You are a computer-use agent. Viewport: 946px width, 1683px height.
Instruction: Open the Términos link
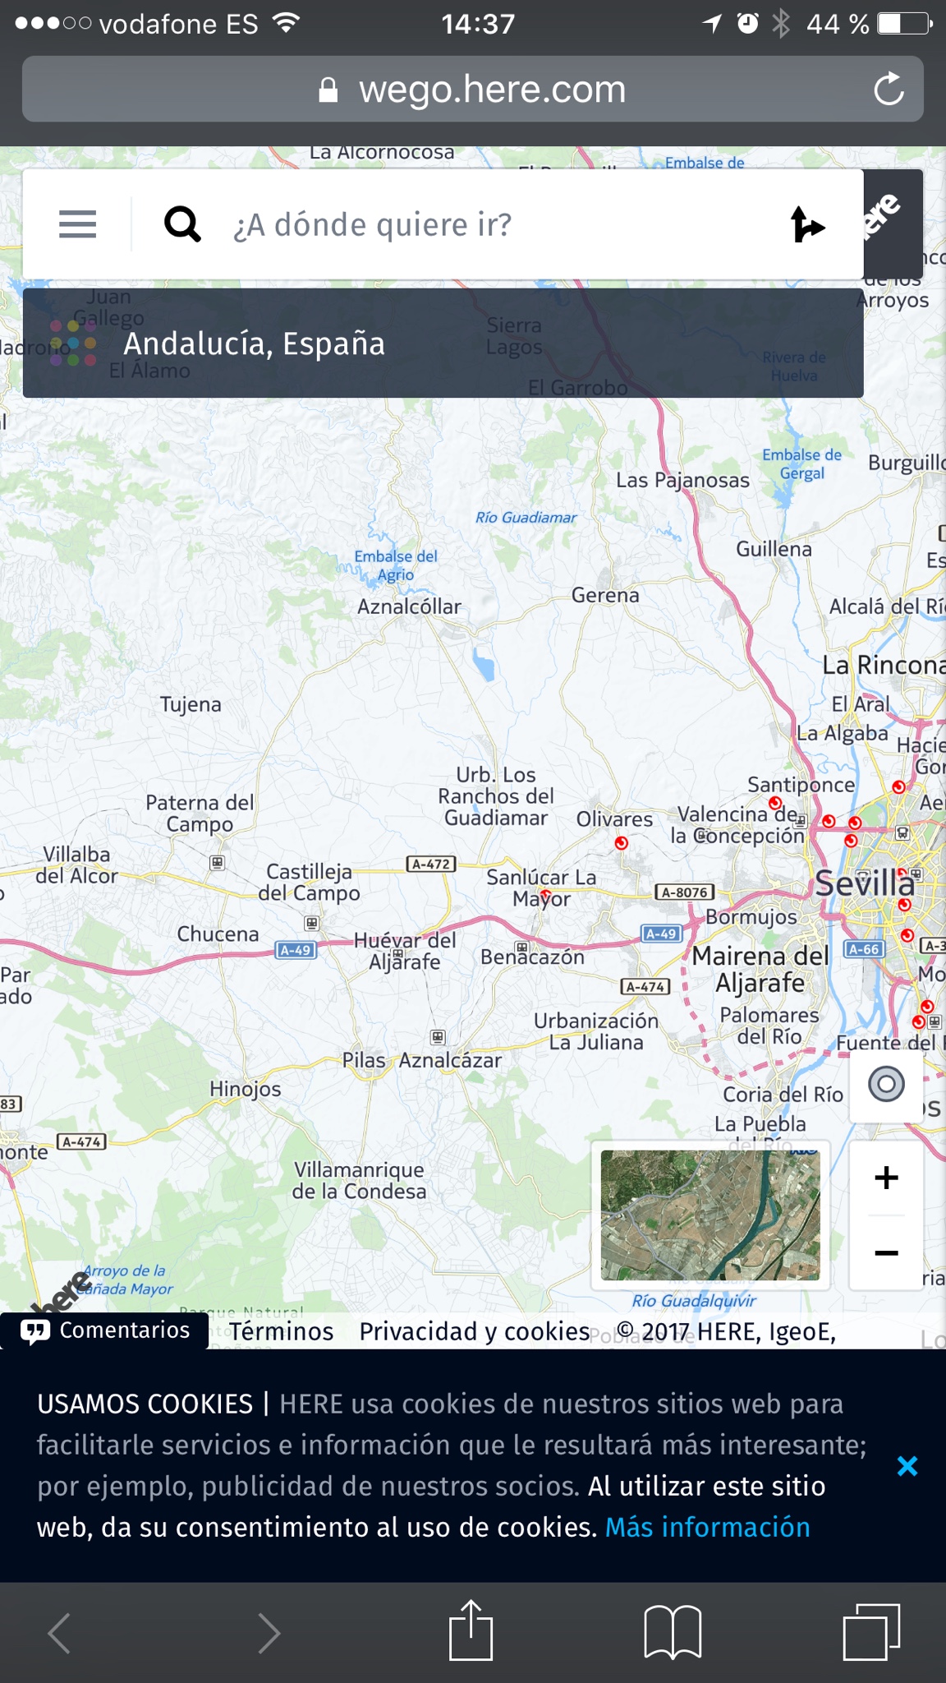[281, 1331]
